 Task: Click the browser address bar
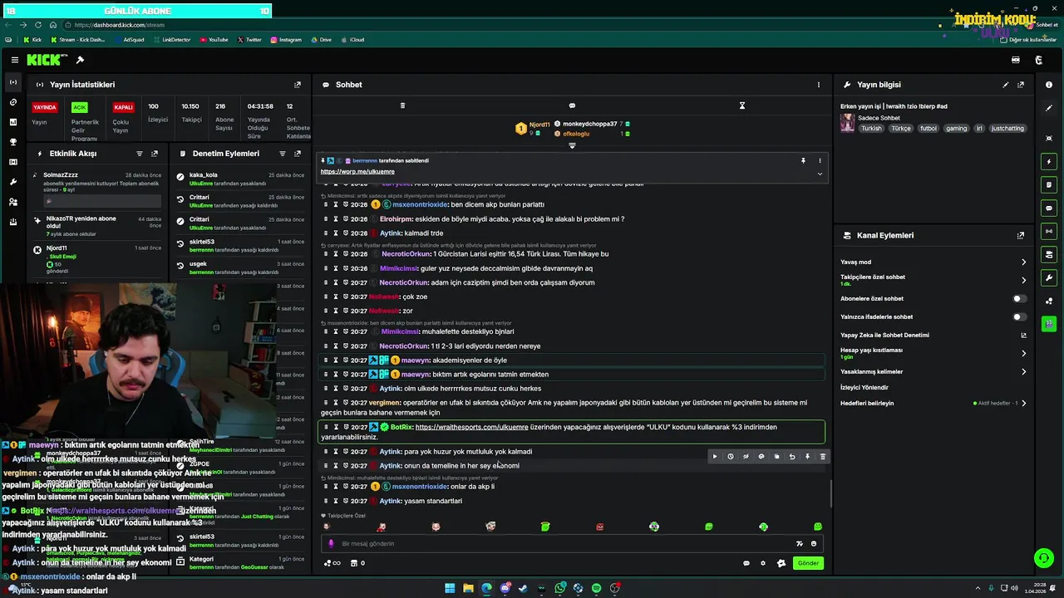pos(499,25)
